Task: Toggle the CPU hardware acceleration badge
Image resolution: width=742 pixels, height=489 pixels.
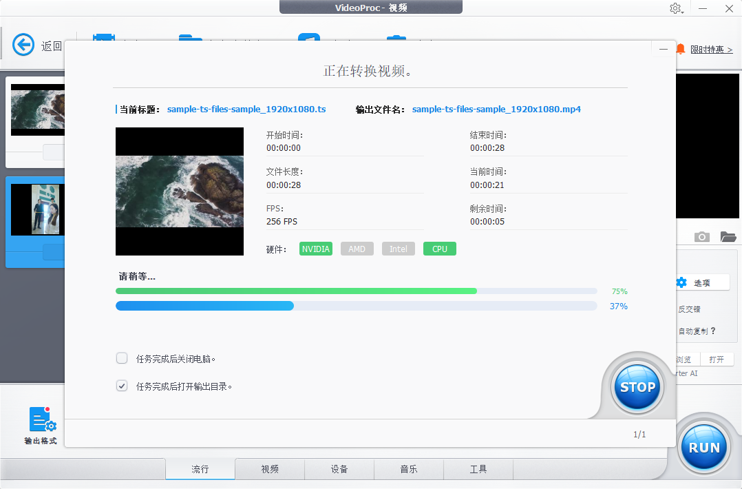Action: tap(440, 249)
